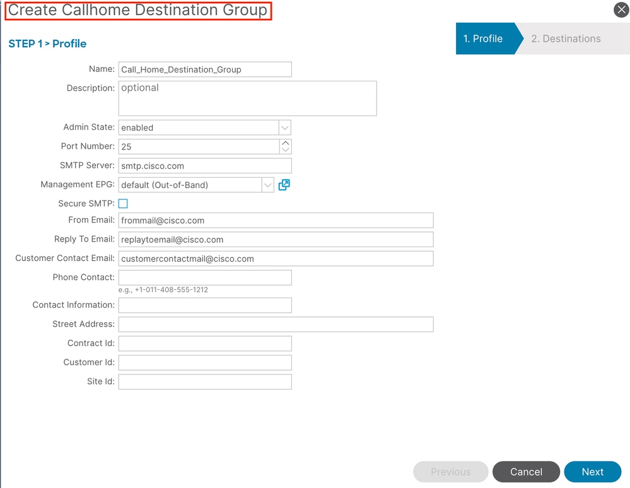This screenshot has width=630, height=488.
Task: Edit the SMTP Server field
Action: pos(205,166)
